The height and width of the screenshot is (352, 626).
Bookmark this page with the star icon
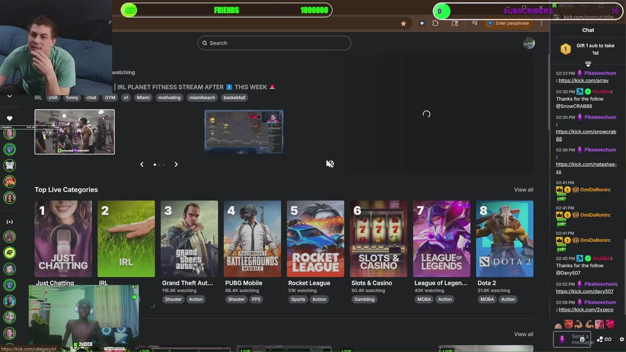click(403, 23)
